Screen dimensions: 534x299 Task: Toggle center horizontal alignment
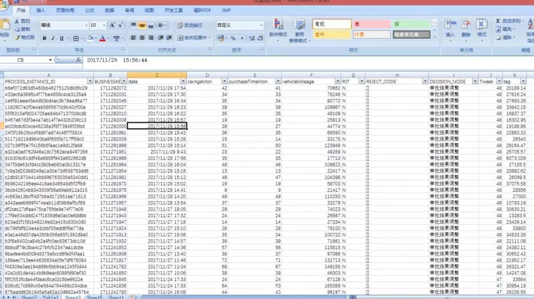(x=142, y=38)
